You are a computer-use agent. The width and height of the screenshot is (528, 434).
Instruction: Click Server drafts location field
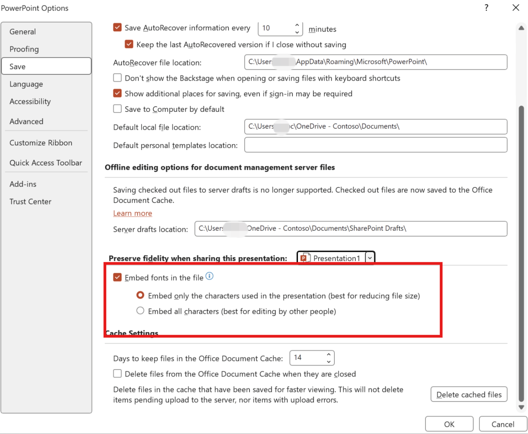coord(351,229)
